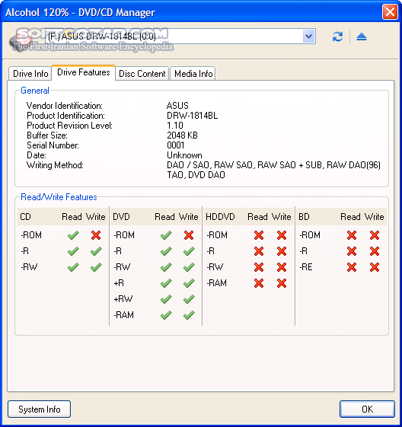Click the refresh drive list icon

337,37
